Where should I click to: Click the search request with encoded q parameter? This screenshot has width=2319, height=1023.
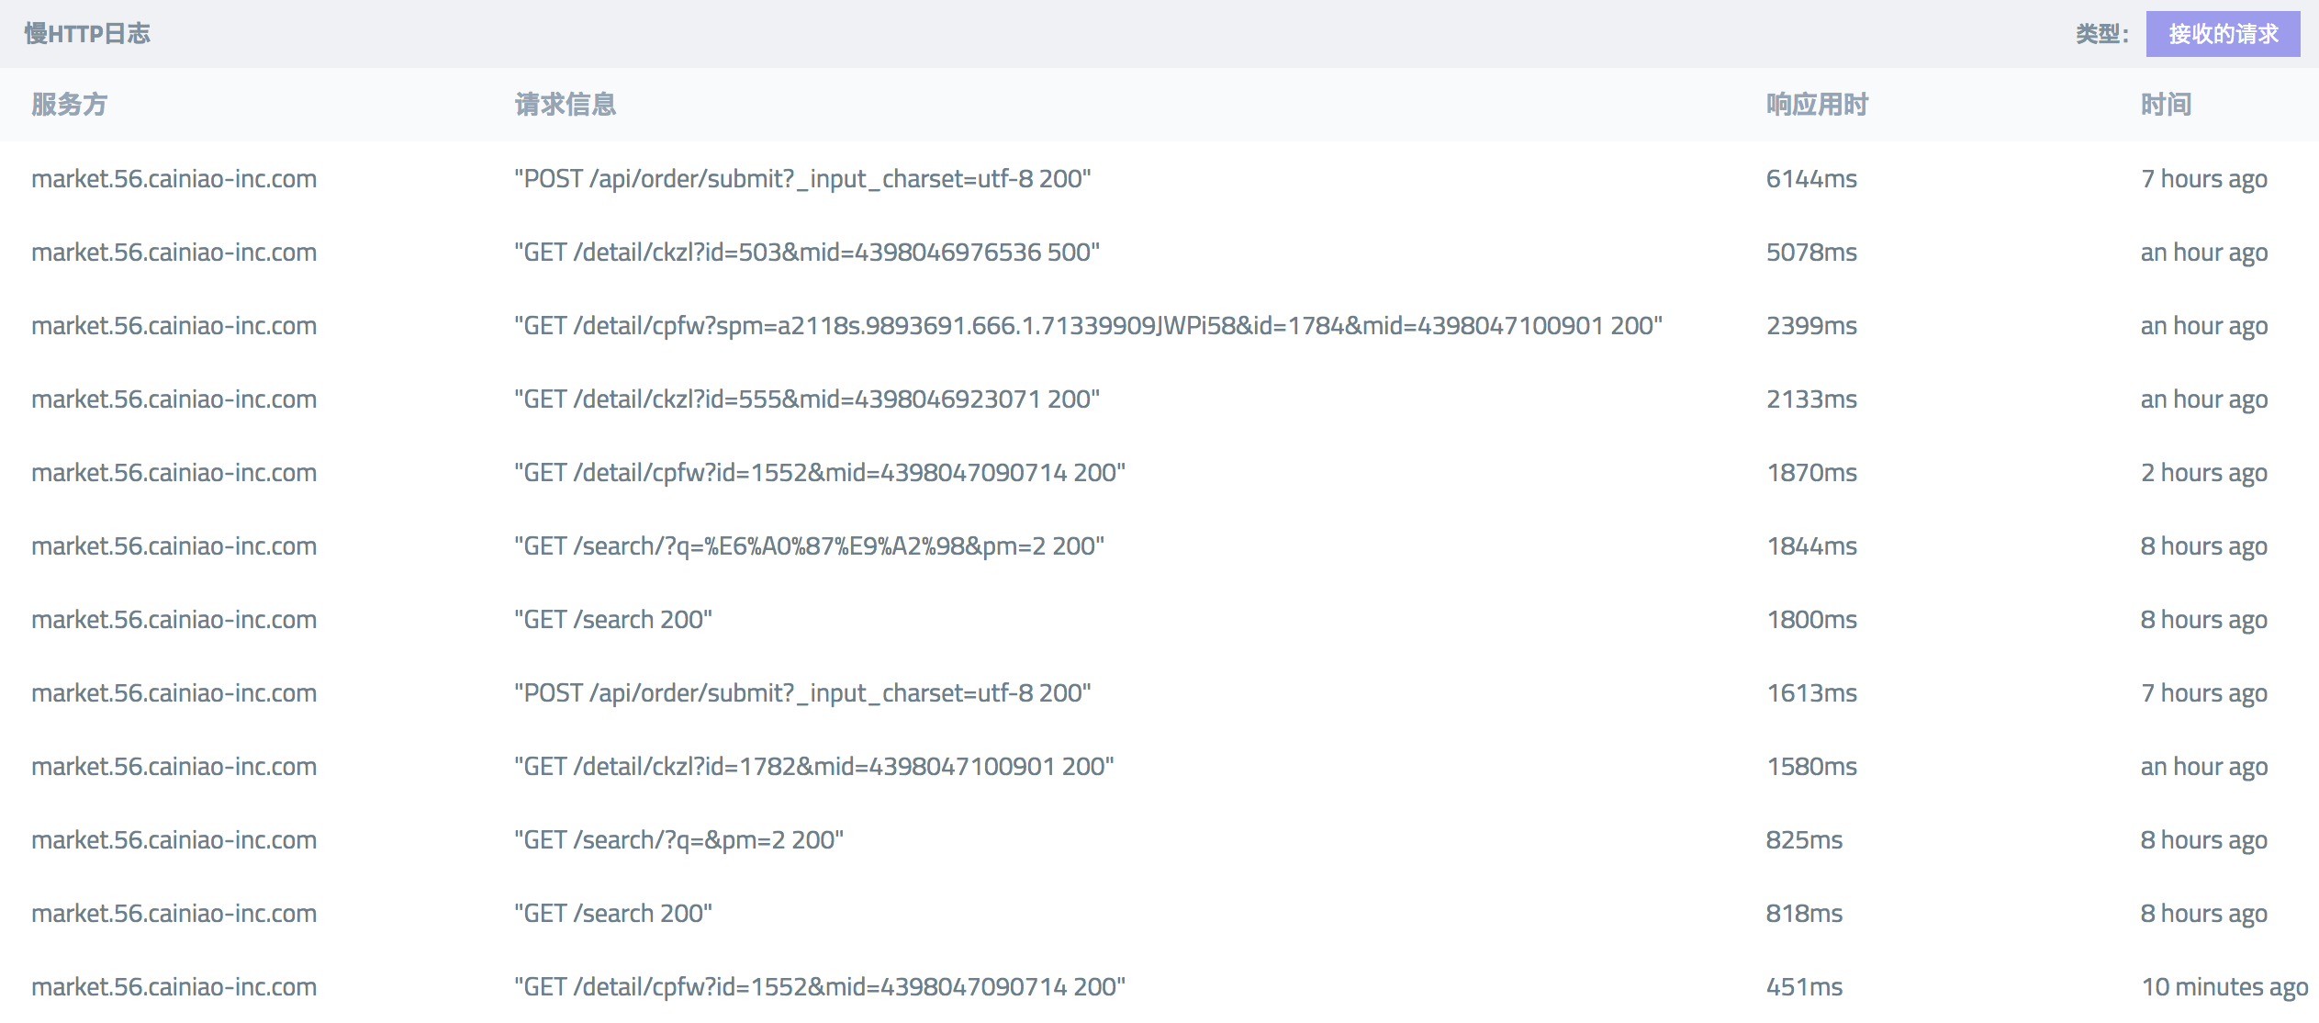coord(809,545)
